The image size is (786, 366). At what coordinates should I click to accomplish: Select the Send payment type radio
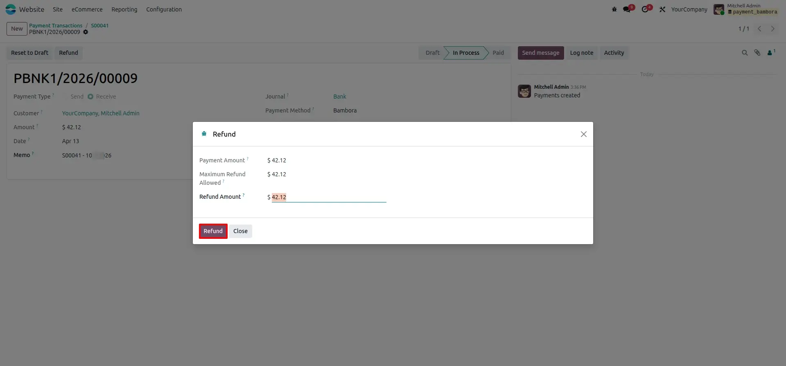[x=65, y=97]
